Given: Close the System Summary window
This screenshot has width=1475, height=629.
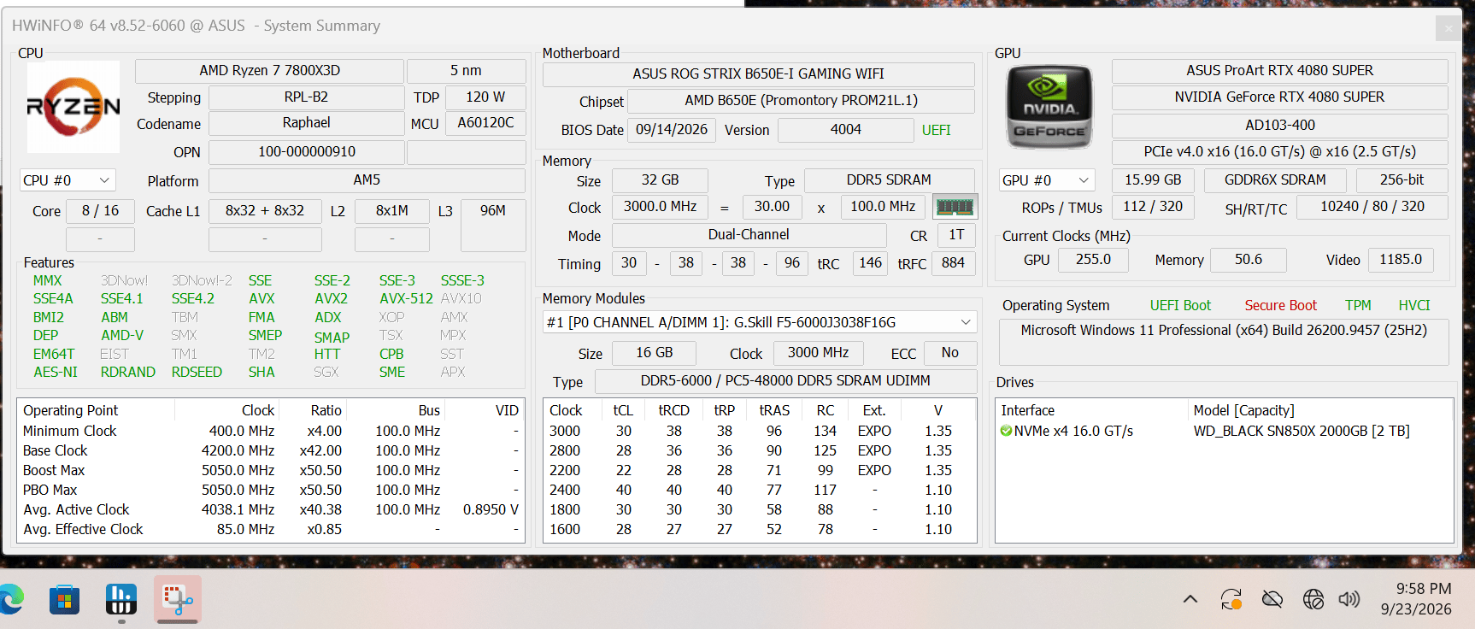Looking at the screenshot, I should pyautogui.click(x=1449, y=28).
